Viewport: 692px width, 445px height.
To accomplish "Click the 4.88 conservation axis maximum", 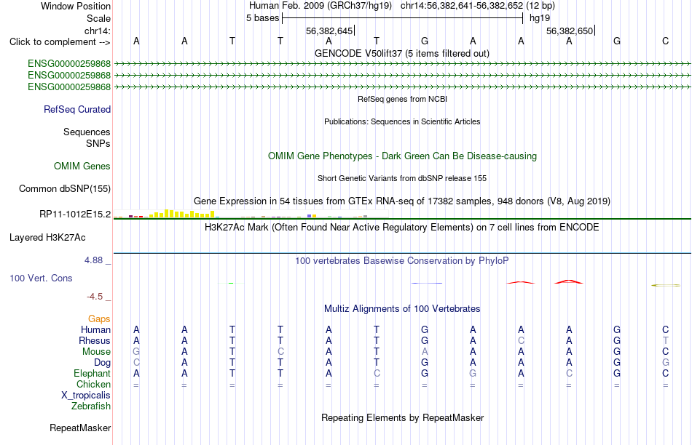I will coord(93,260).
